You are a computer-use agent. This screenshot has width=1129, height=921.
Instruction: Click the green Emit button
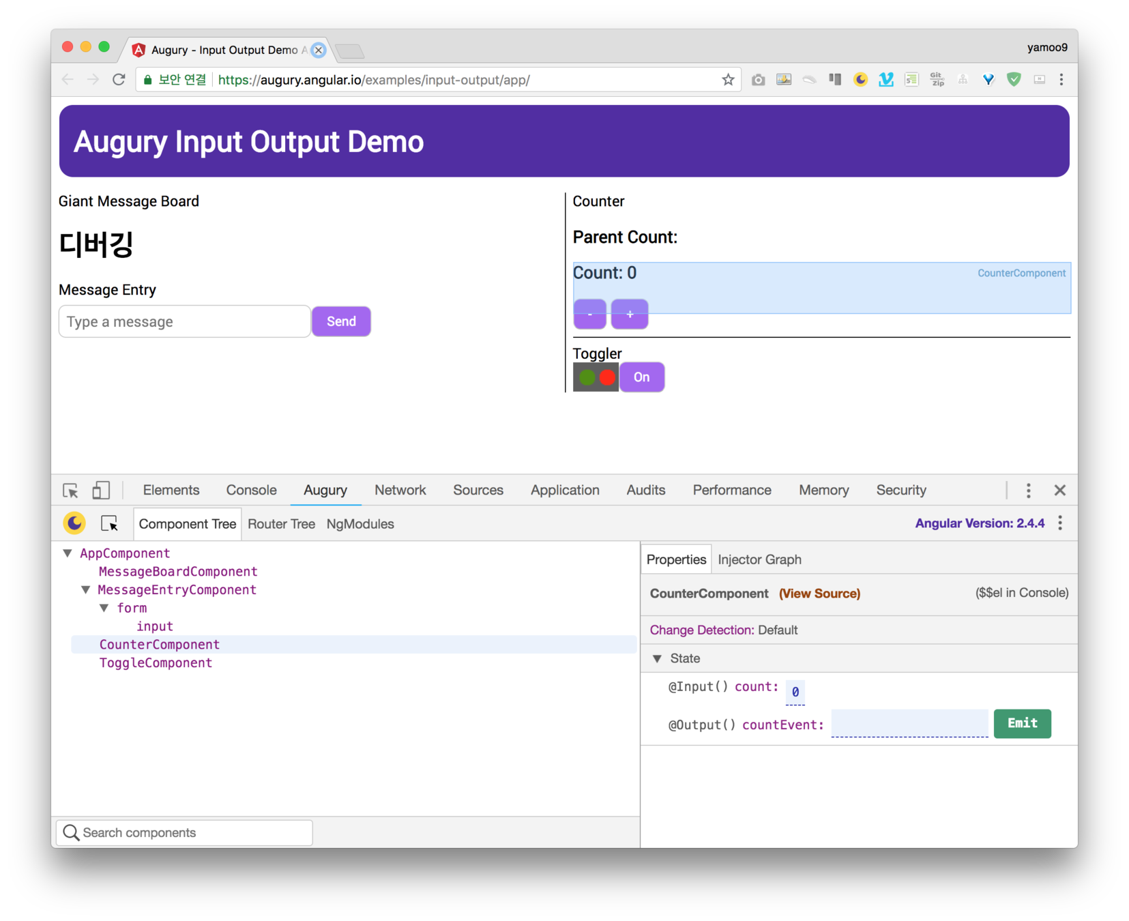click(x=1022, y=723)
